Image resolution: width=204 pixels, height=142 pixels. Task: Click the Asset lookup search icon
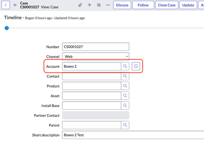pos(125,96)
